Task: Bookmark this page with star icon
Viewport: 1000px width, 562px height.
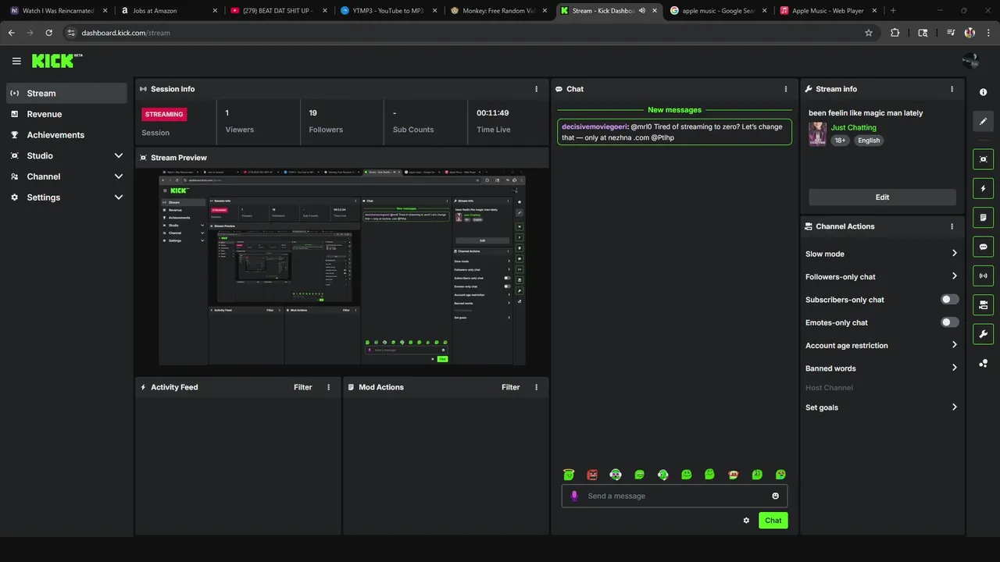Action: pos(868,33)
